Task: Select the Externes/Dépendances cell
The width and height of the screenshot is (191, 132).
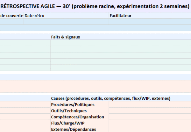Action: (x=80, y=129)
